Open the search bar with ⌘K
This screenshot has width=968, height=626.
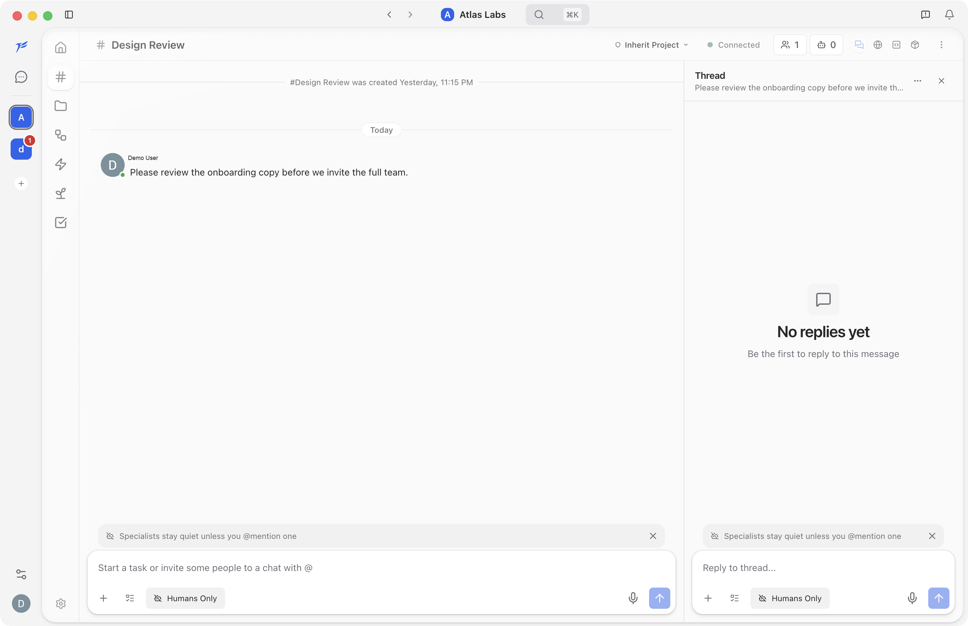pos(557,15)
